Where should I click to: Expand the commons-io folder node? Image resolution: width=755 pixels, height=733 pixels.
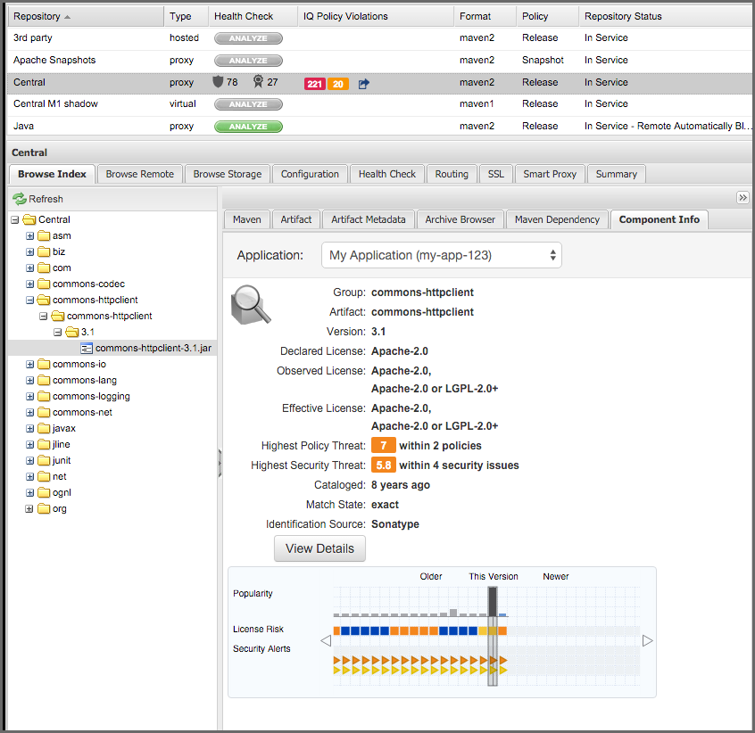(29, 365)
